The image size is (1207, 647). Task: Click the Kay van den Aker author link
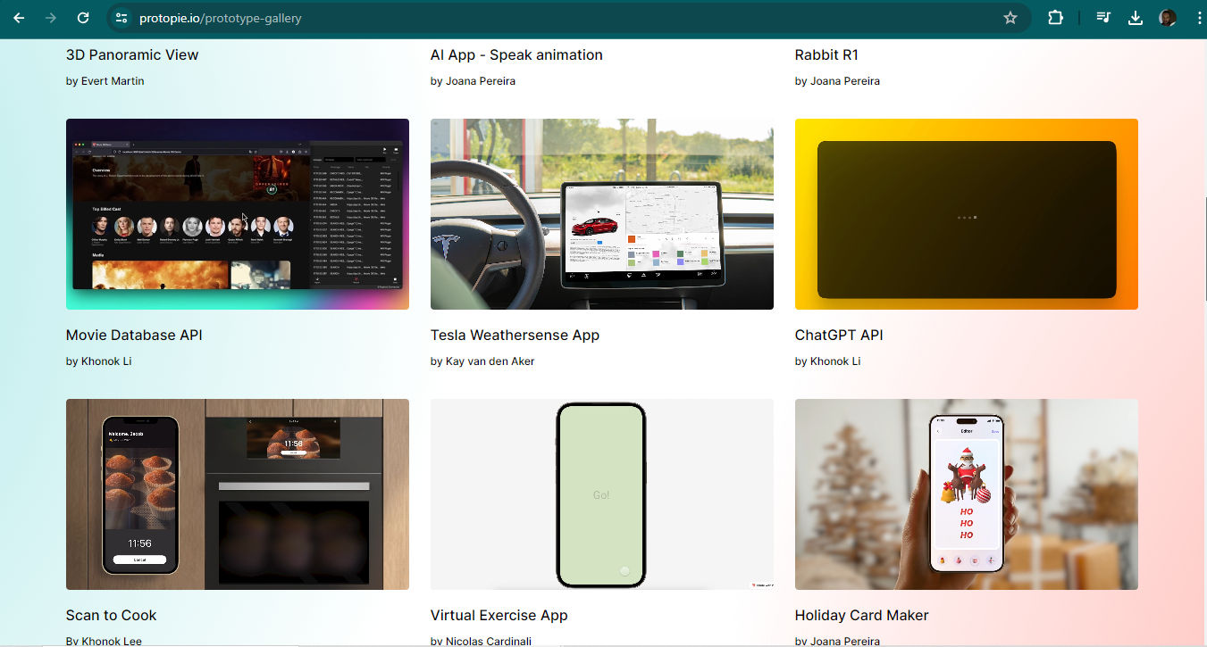pyautogui.click(x=489, y=361)
